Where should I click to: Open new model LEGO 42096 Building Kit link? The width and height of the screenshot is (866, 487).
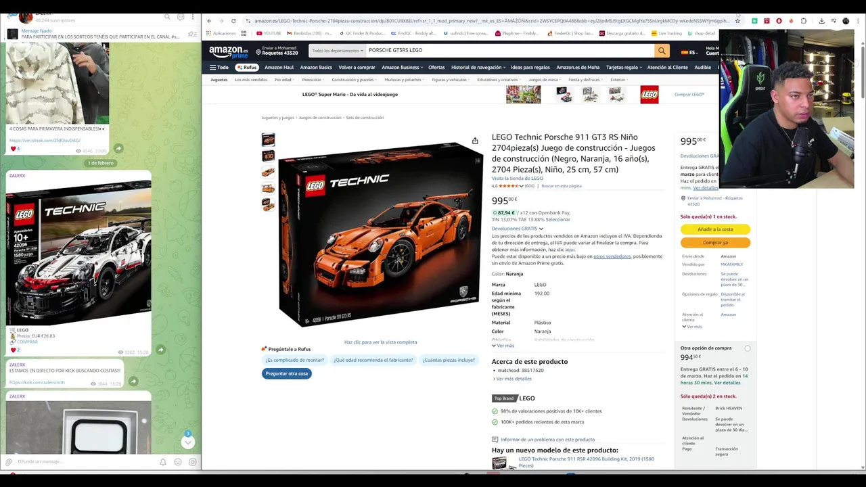(587, 462)
